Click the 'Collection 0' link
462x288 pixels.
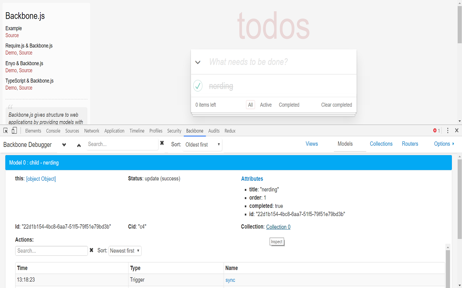click(278, 227)
